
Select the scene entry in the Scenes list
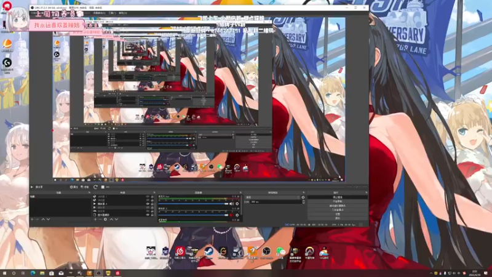point(60,196)
